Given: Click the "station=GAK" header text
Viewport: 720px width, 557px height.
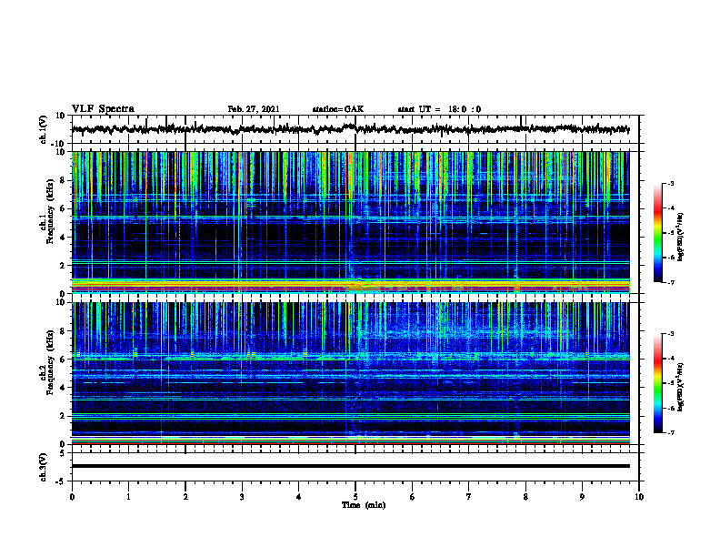Looking at the screenshot, I should point(338,109).
